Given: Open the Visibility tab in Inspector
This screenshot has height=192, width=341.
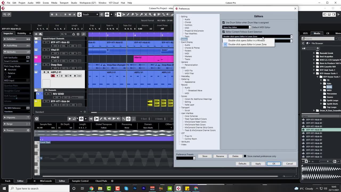Looking at the screenshot, I should (x=22, y=33).
